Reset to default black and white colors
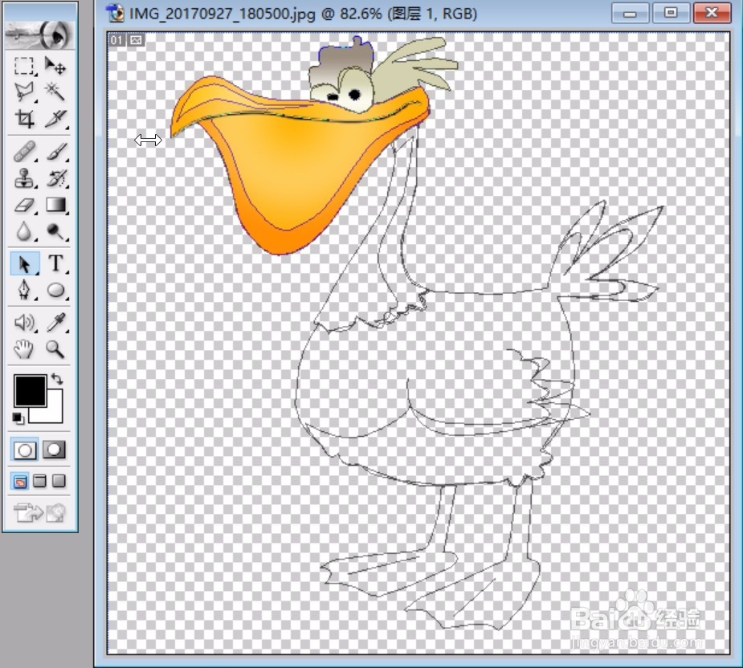Viewport: 743px width, 668px height. pos(18,417)
